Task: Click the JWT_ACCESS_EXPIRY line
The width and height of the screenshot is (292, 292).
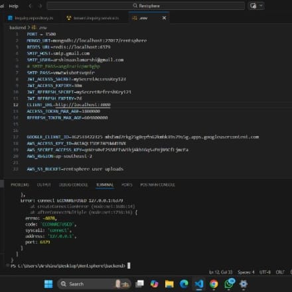Action: pyautogui.click(x=54, y=86)
